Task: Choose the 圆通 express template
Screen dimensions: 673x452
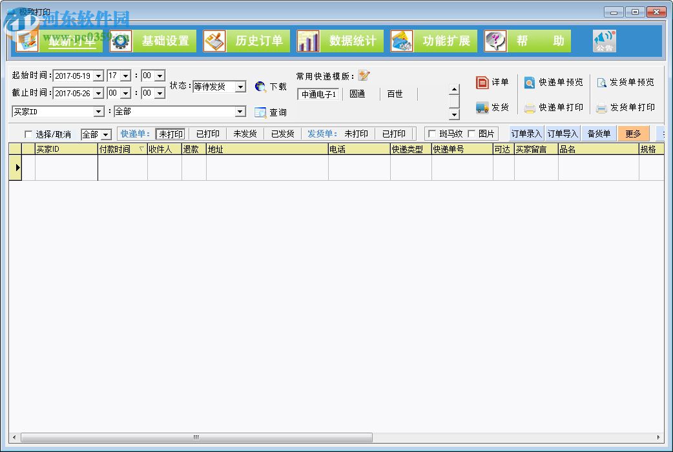Action: (357, 94)
